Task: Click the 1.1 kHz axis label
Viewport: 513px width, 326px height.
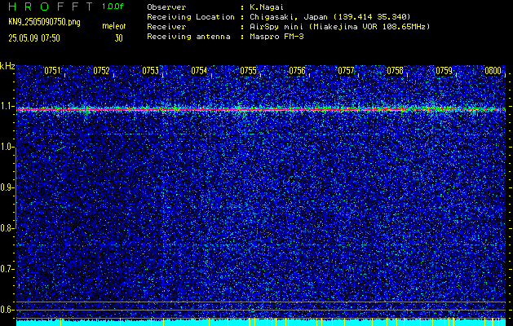Action: pyautogui.click(x=7, y=107)
